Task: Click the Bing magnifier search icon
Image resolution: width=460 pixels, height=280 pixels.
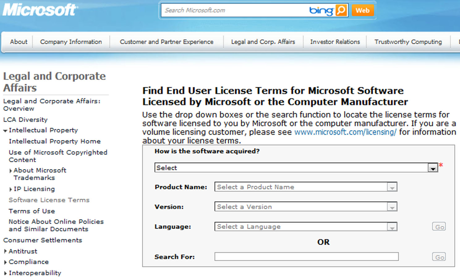Action: coord(341,10)
